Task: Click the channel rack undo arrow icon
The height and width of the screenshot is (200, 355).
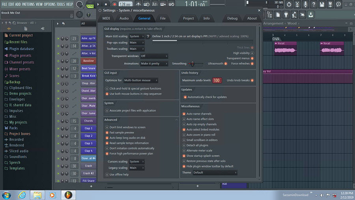Action: point(64,24)
